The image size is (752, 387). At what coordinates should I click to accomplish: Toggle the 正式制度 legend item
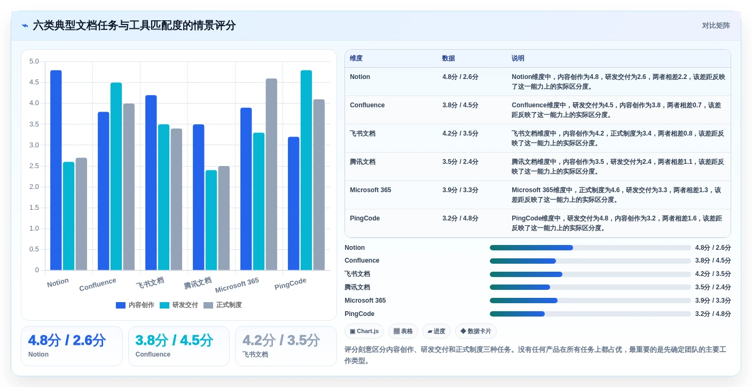click(223, 305)
